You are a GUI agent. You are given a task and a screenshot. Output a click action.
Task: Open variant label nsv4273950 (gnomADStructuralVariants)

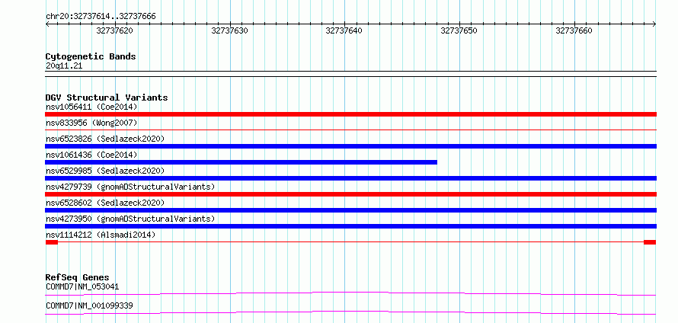(130, 219)
